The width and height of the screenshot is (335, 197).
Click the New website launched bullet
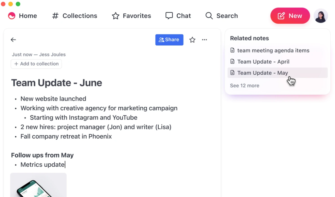[53, 99]
